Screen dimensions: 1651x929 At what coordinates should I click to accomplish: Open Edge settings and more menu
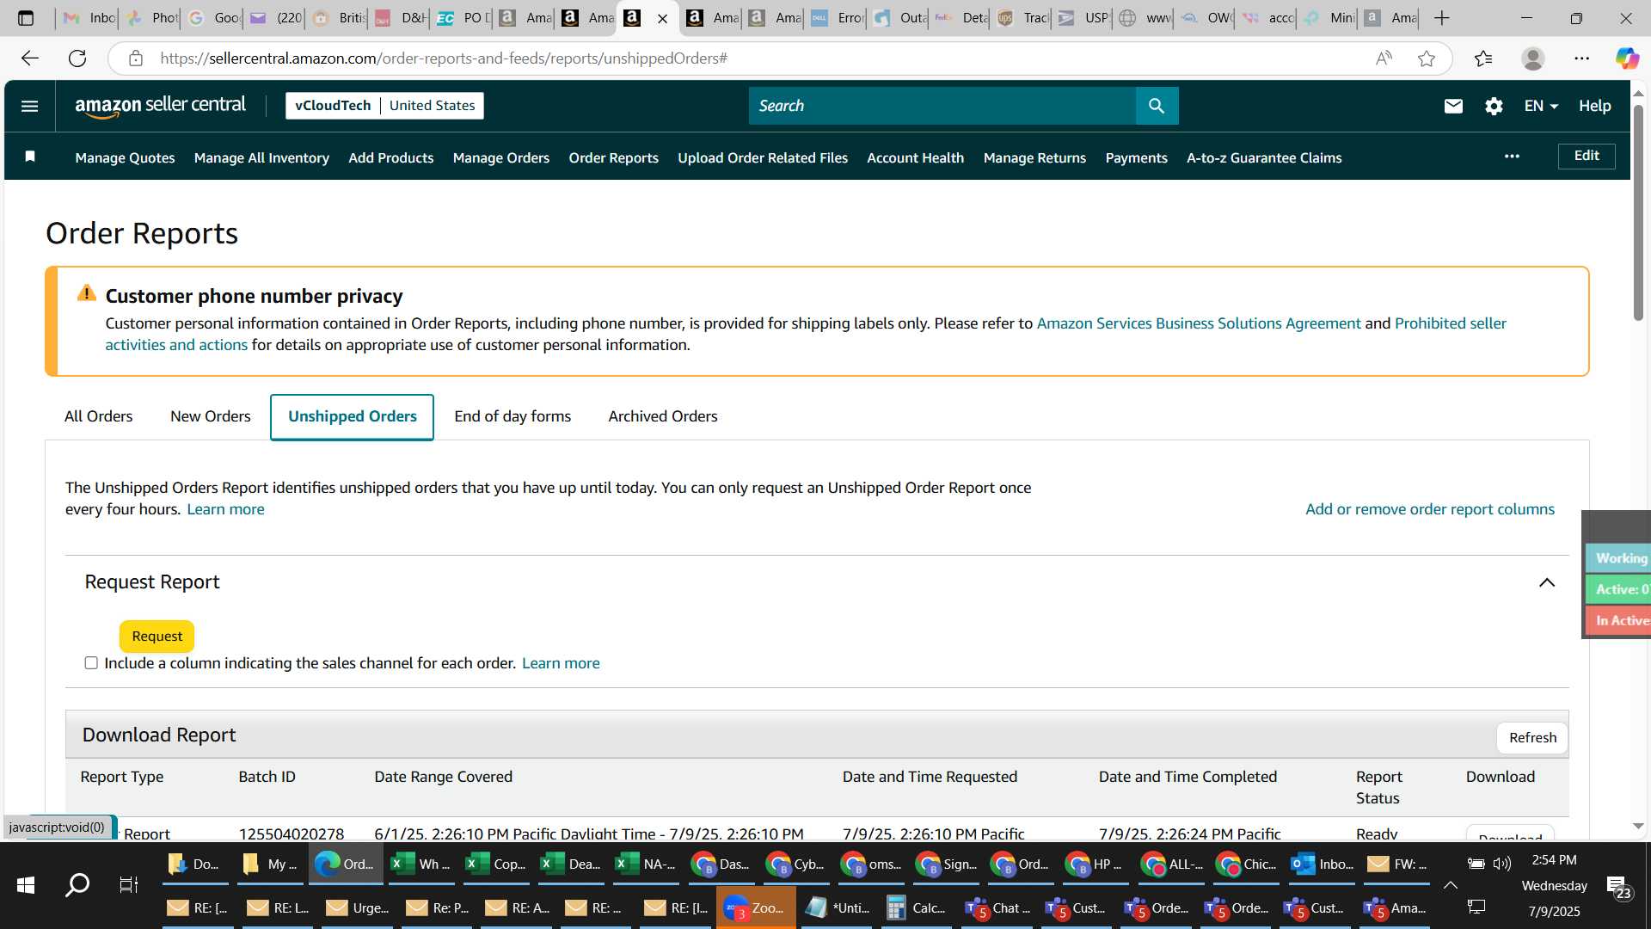(1582, 58)
